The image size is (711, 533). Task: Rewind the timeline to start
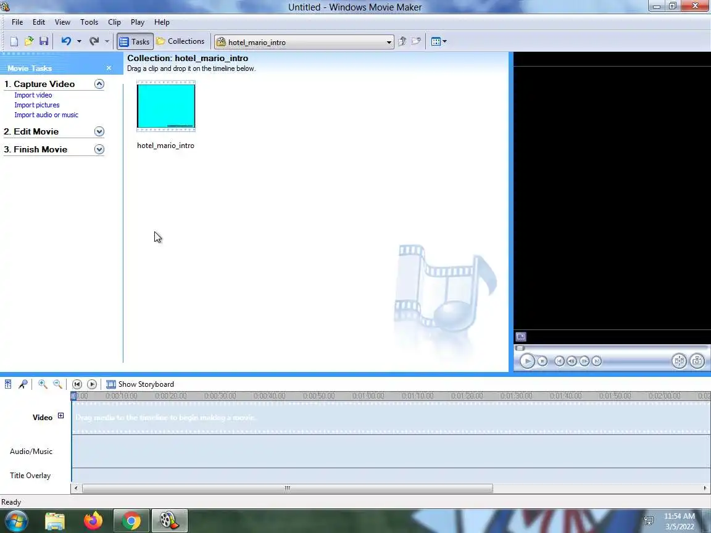point(77,384)
